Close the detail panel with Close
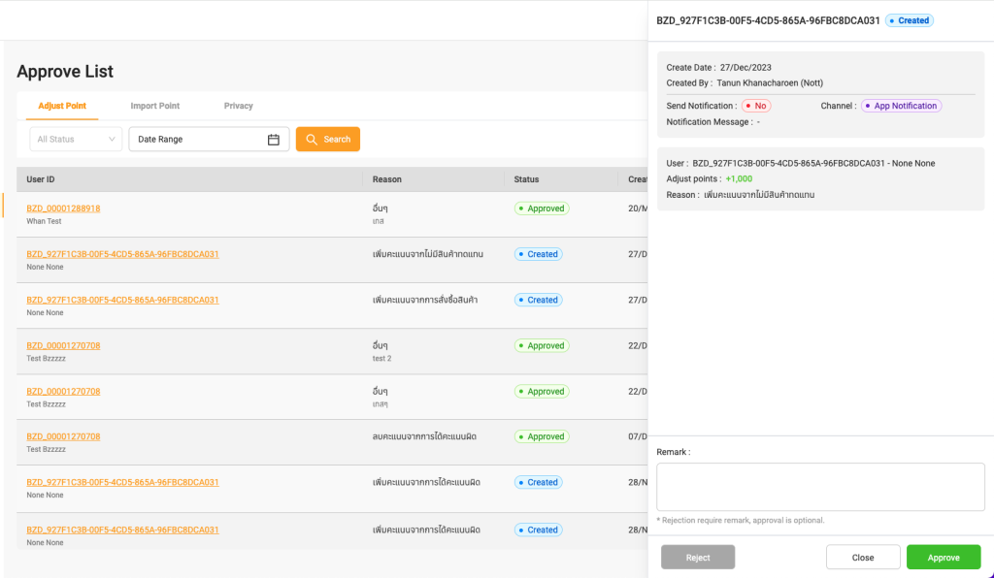This screenshot has height=578, width=994. coord(862,558)
